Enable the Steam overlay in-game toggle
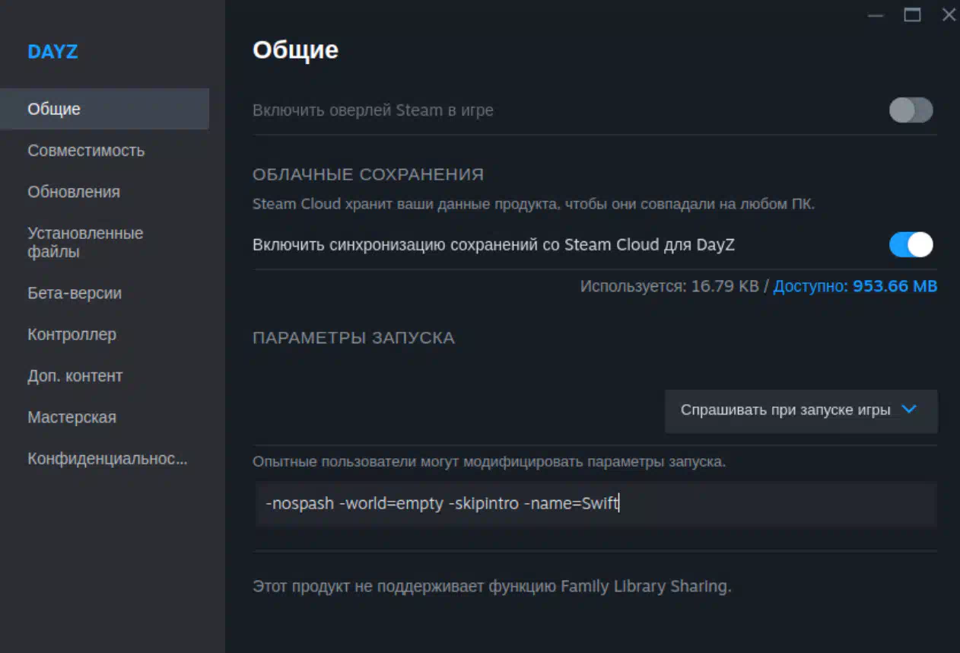 (x=911, y=110)
